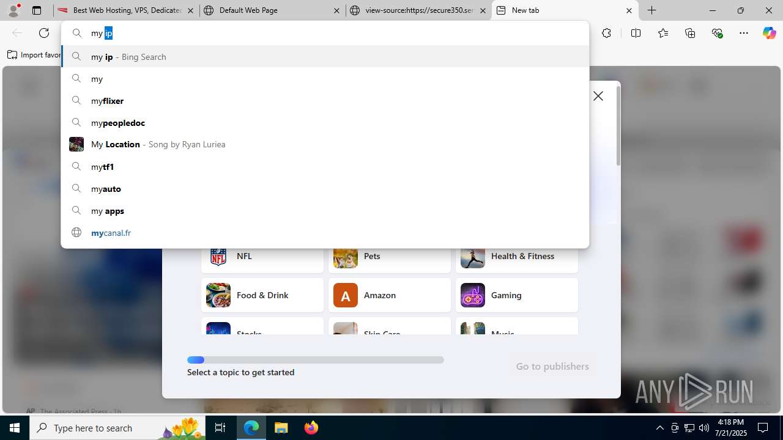Open the Windows Start menu
Image resolution: width=783 pixels, height=440 pixels.
point(15,428)
